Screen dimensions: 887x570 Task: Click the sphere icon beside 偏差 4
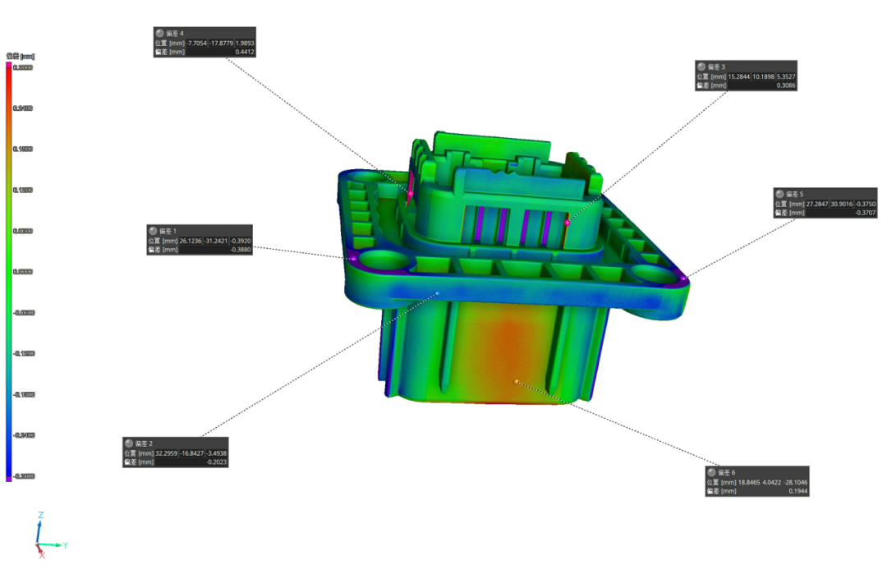pyautogui.click(x=159, y=34)
